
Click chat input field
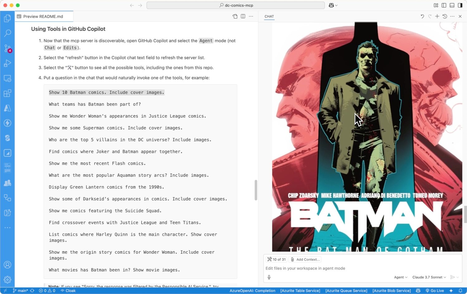(363, 268)
